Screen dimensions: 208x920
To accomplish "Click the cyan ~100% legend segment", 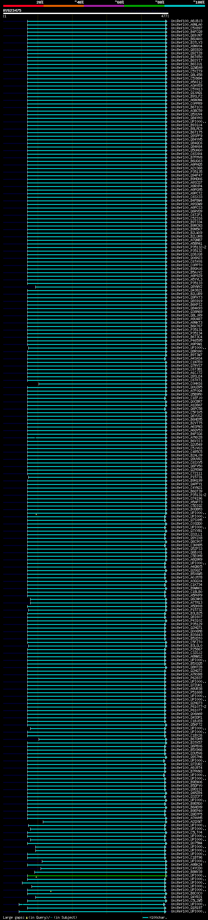I will (185, 6).
